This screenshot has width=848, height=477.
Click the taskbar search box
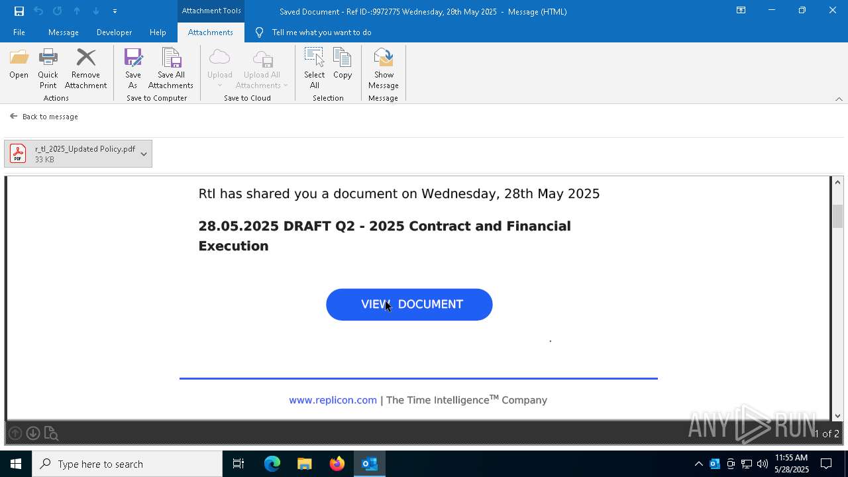point(127,464)
